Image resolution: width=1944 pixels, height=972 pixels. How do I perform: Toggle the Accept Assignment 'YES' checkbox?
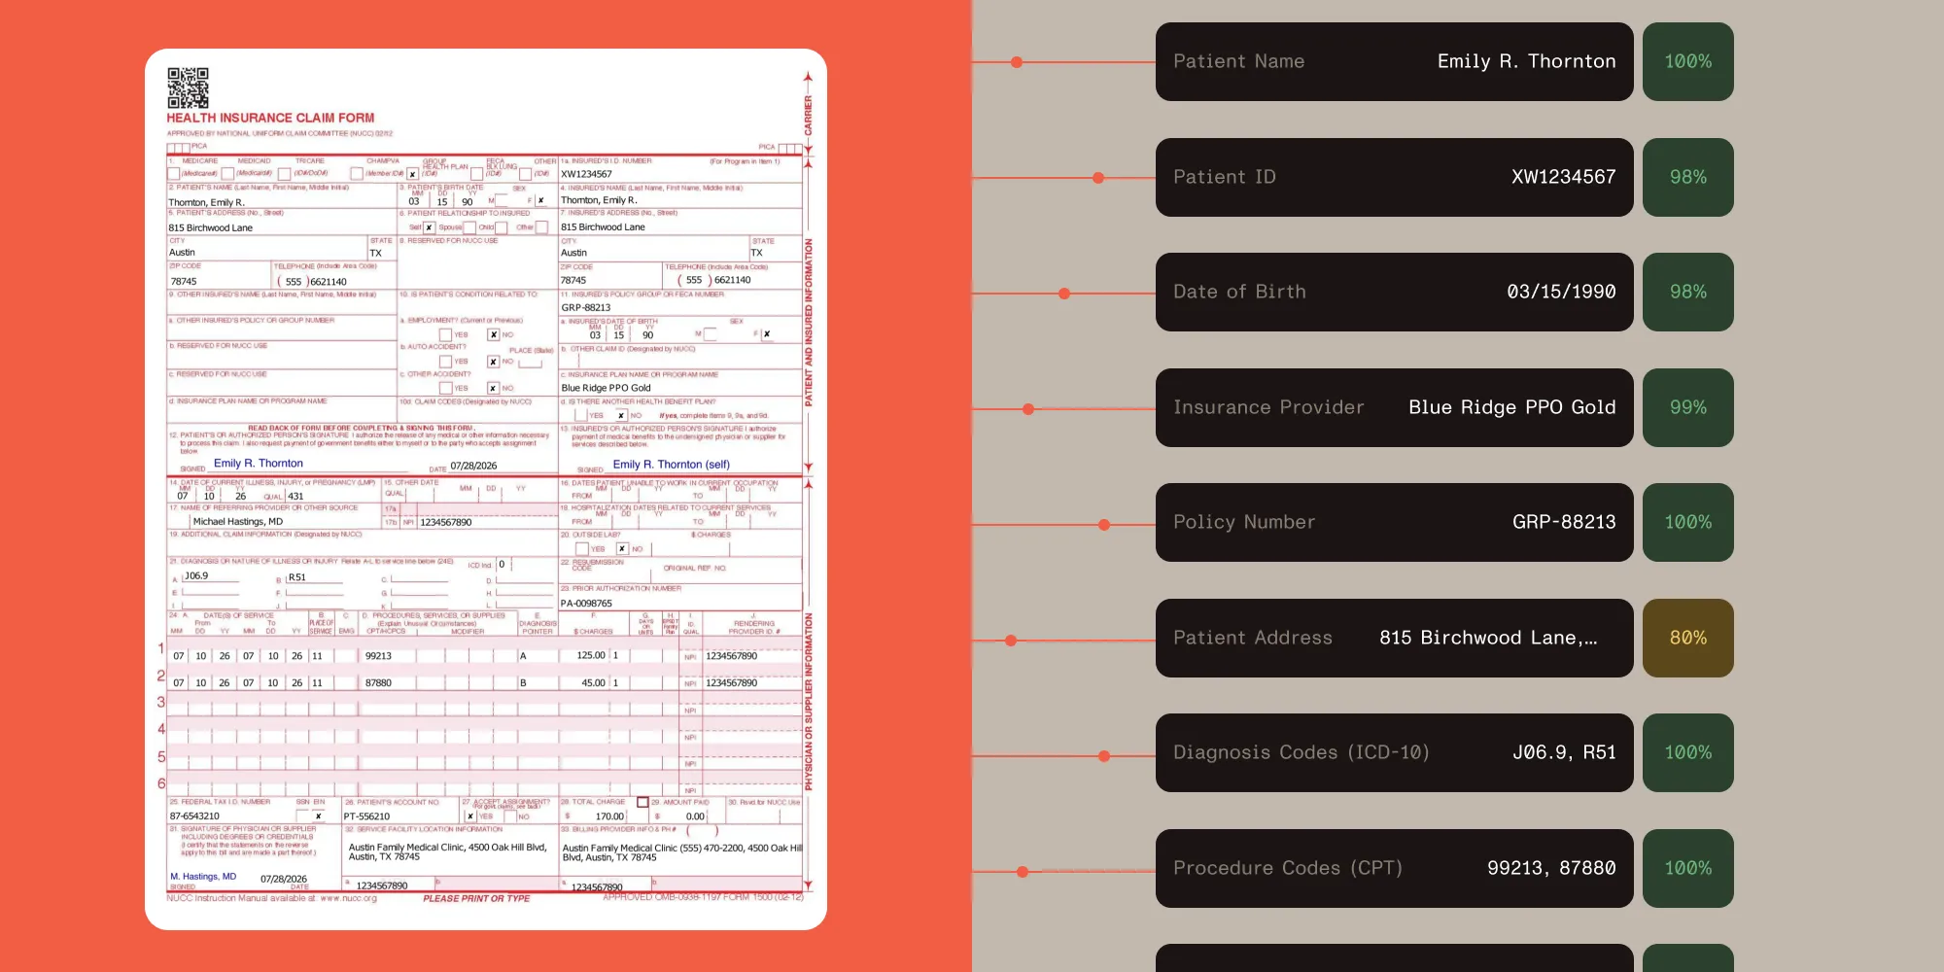coord(471,816)
